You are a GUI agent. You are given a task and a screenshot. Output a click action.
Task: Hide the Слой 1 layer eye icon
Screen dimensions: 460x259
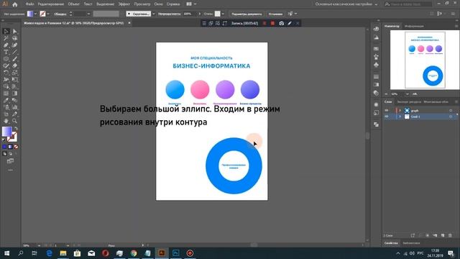pos(387,117)
